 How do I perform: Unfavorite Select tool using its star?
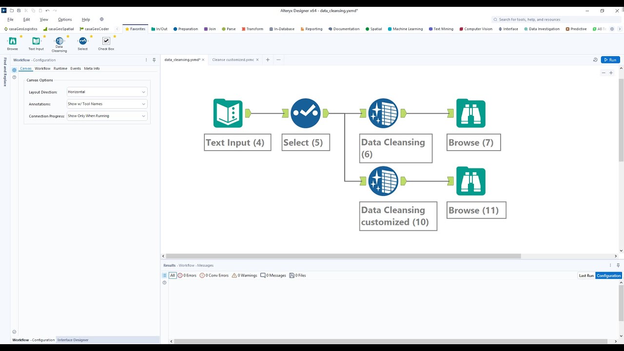(91, 36)
